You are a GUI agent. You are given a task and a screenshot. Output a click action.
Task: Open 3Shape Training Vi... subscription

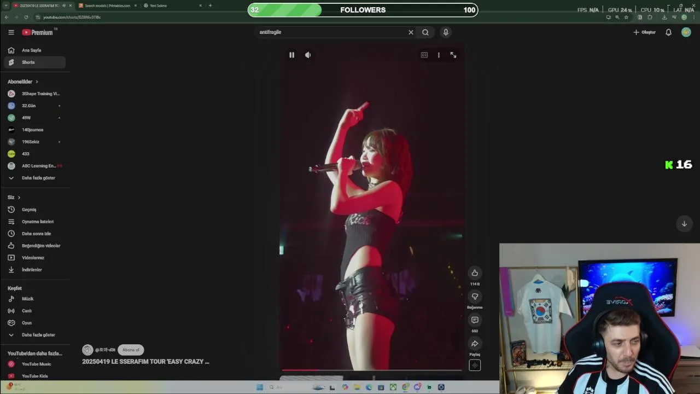click(x=35, y=94)
